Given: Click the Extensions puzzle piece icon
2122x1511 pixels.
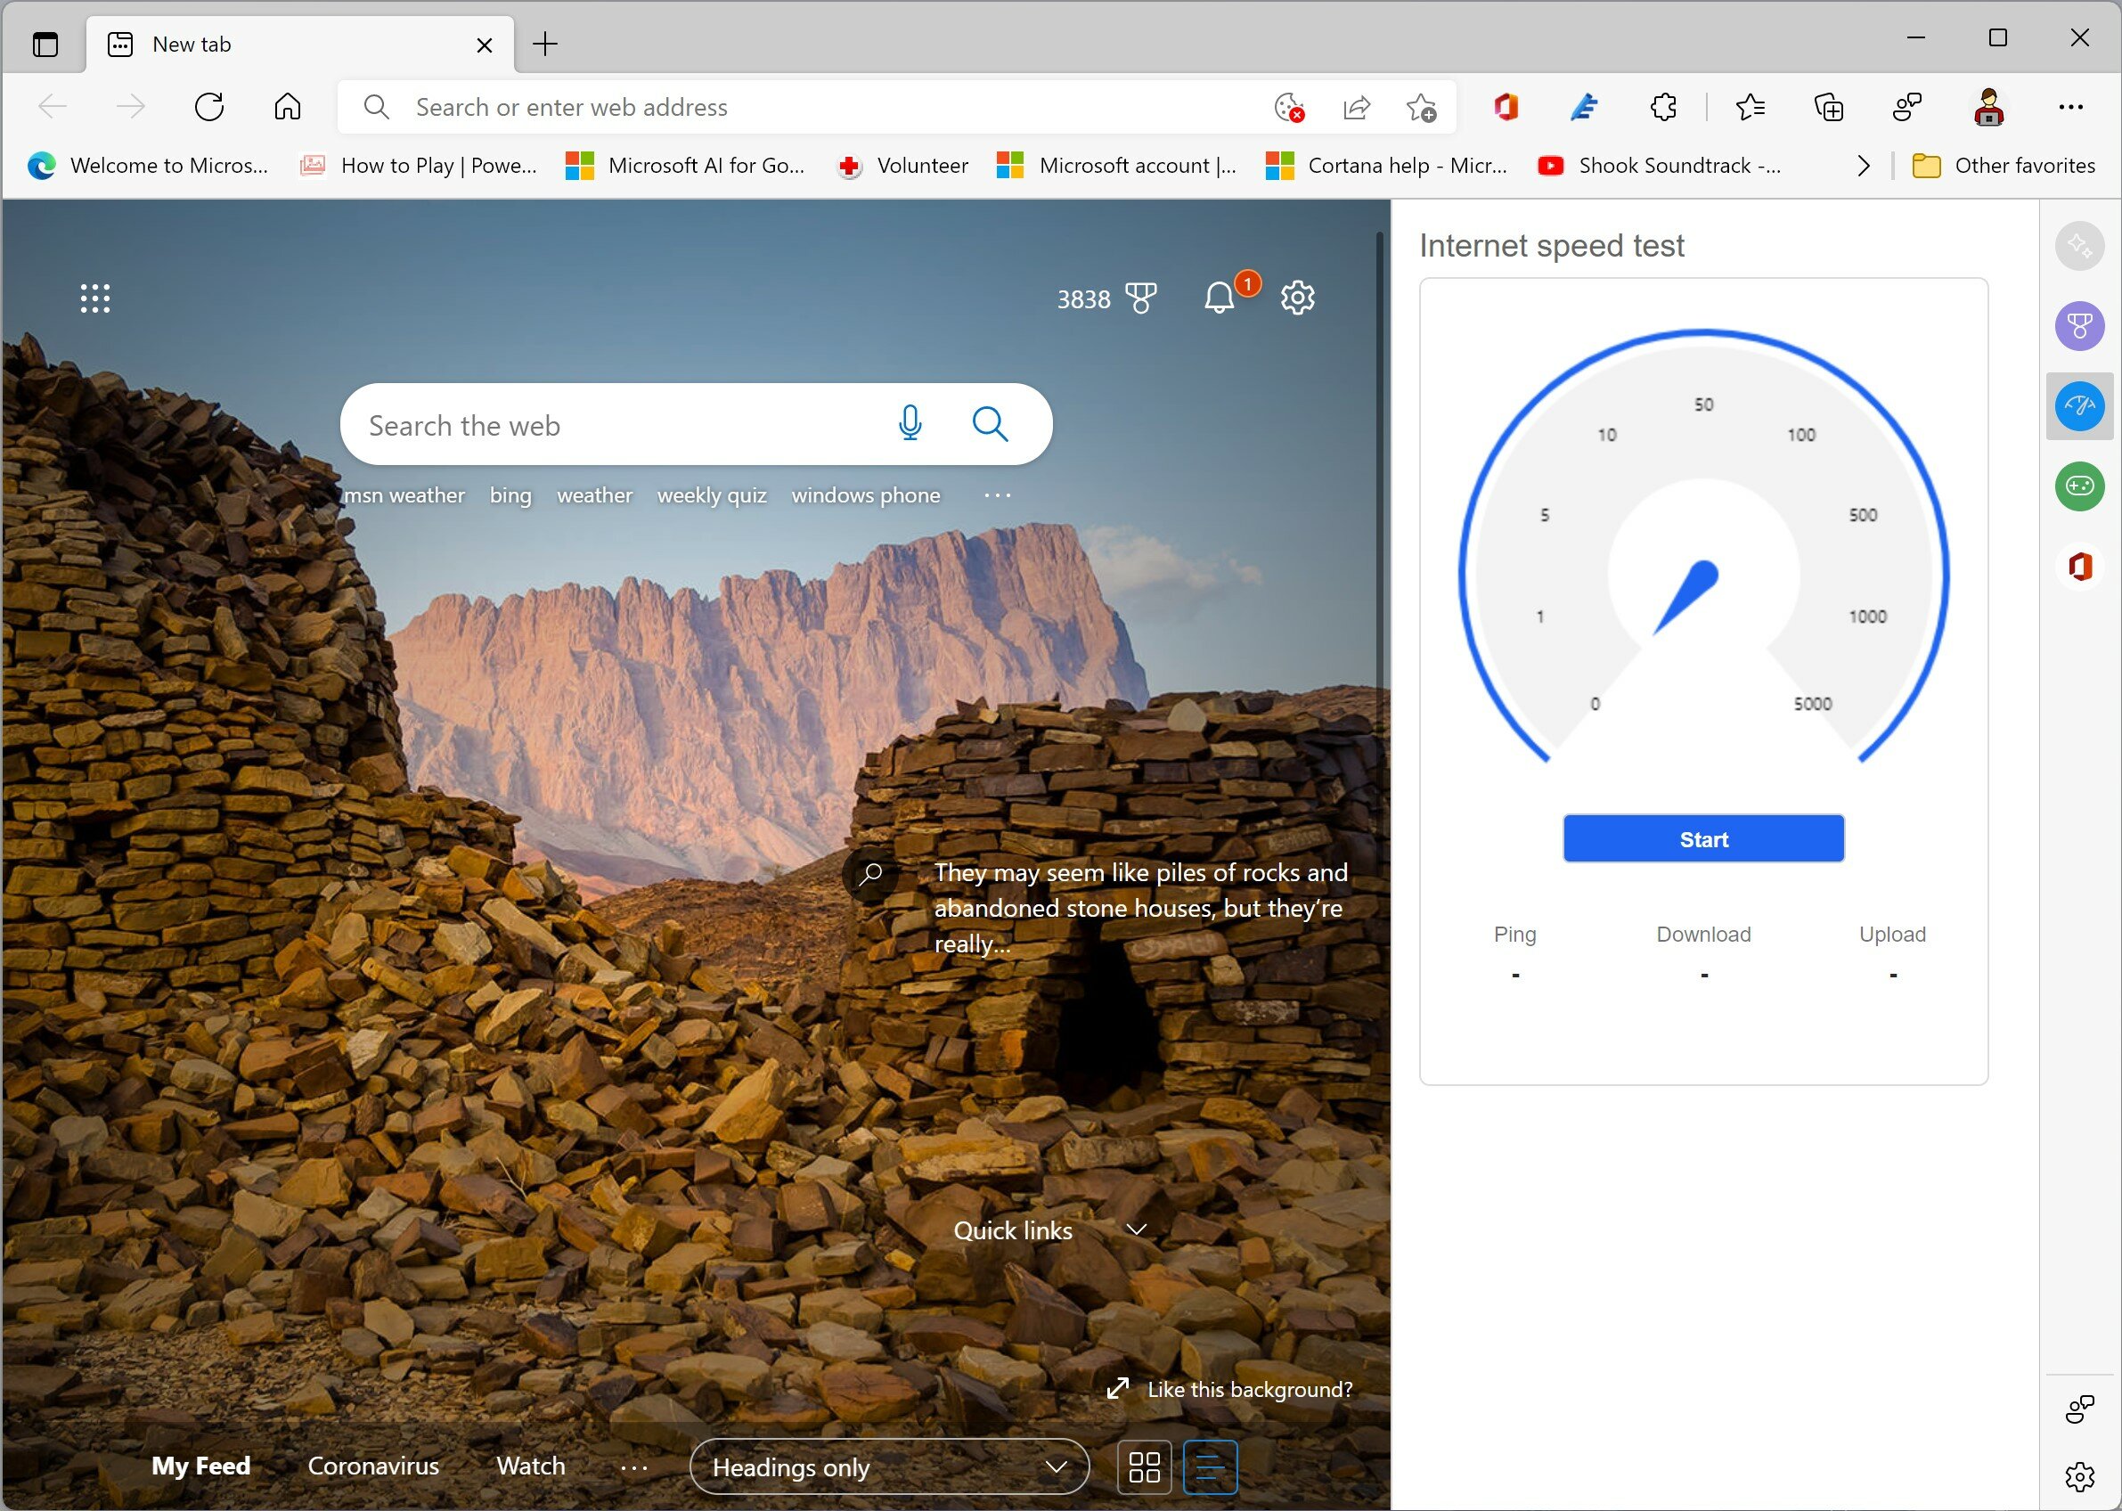Looking at the screenshot, I should click(1664, 108).
